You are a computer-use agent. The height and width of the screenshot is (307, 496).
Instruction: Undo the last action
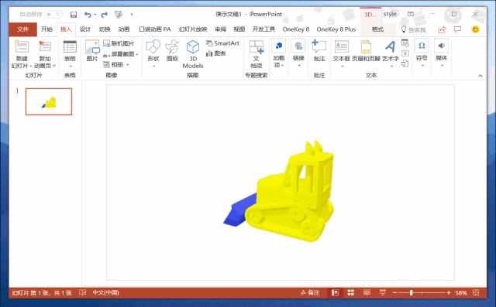(88, 15)
